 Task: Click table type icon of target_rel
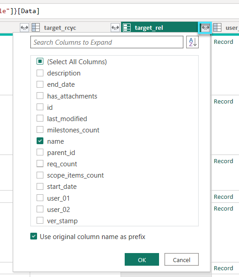click(x=127, y=28)
